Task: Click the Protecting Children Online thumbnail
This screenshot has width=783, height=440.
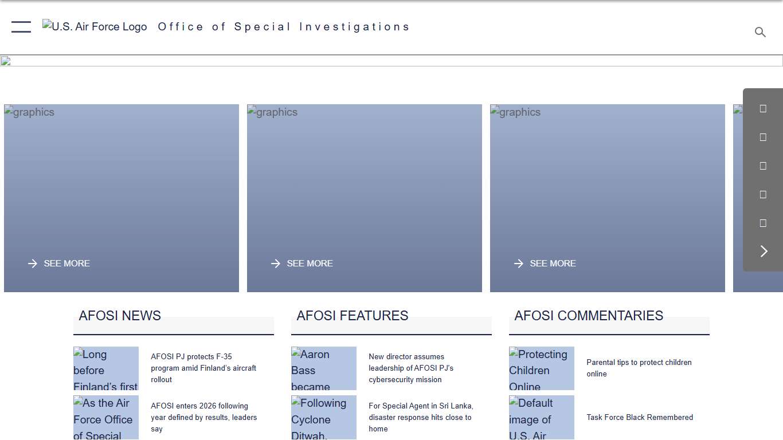Action: pos(541,368)
